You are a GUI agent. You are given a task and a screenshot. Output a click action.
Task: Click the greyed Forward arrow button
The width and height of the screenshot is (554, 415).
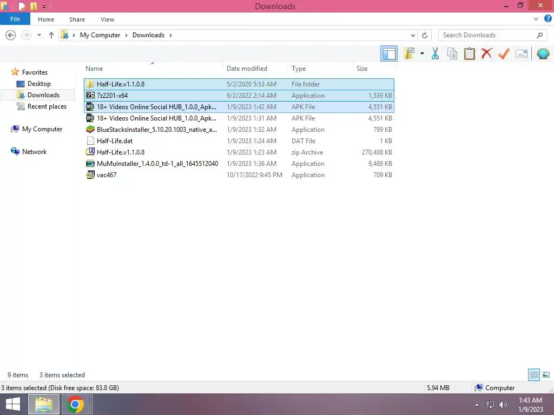coord(26,35)
